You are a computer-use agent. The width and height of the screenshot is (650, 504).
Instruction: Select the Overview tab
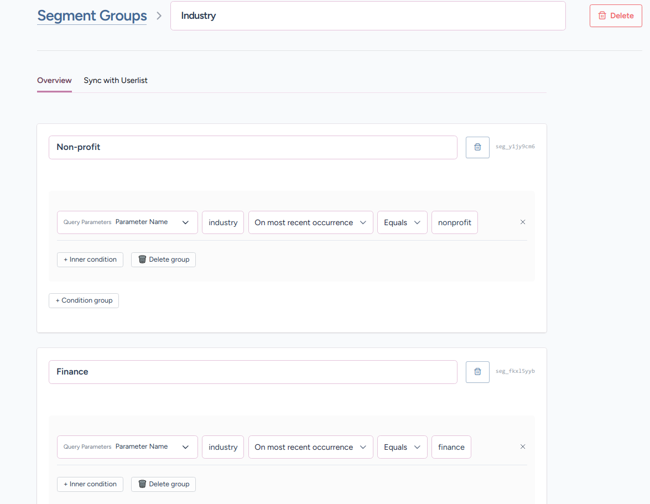click(54, 80)
